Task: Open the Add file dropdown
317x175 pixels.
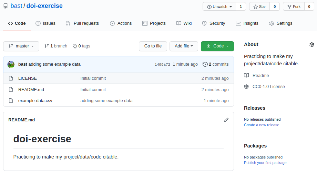Action: [184, 46]
